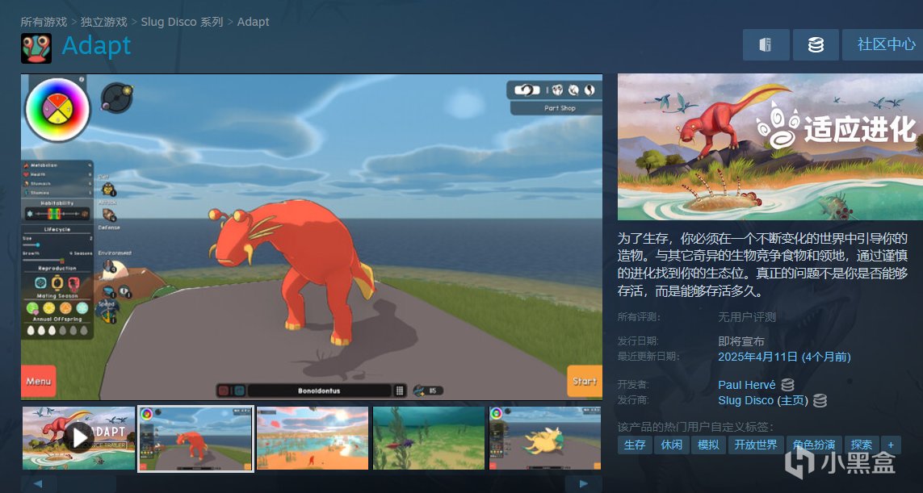923x493 pixels.
Task: Open the Part Shop panel in game
Action: click(556, 108)
